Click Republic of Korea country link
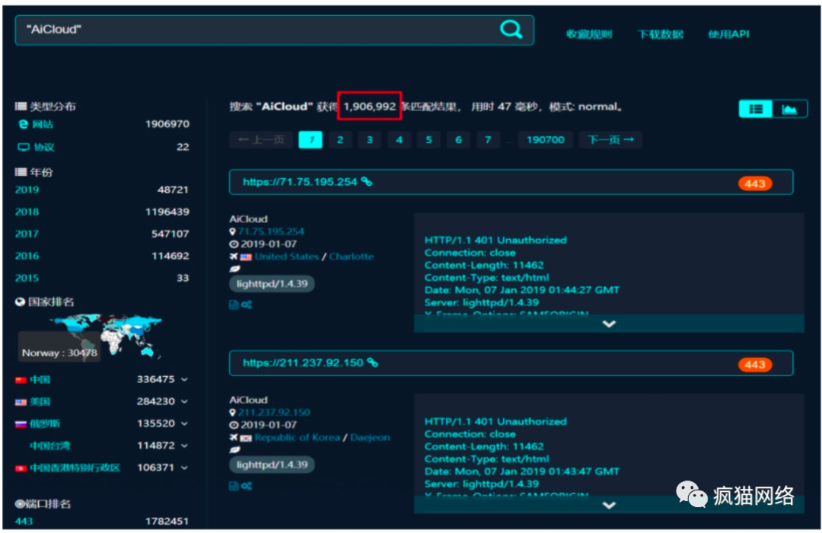The width and height of the screenshot is (822, 533). click(297, 438)
